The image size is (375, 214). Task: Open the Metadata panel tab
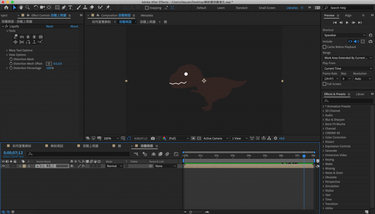click(147, 15)
